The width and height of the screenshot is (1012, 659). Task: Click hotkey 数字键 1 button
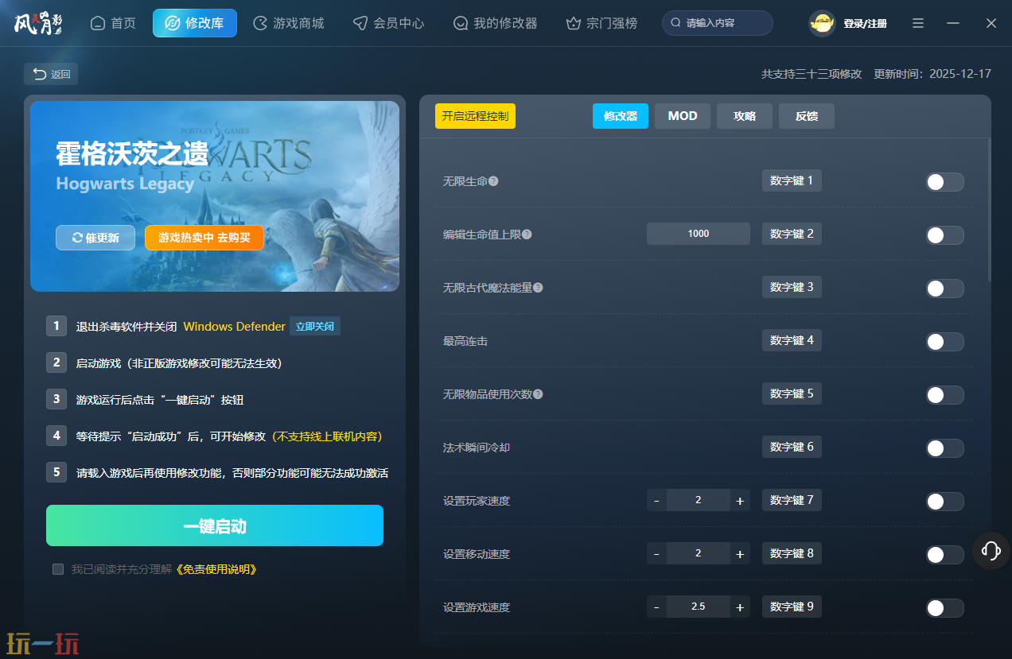tap(792, 180)
